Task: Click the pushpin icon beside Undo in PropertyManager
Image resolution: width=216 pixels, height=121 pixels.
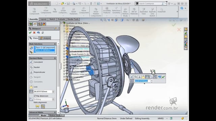Action: pyautogui.click(x=43, y=33)
